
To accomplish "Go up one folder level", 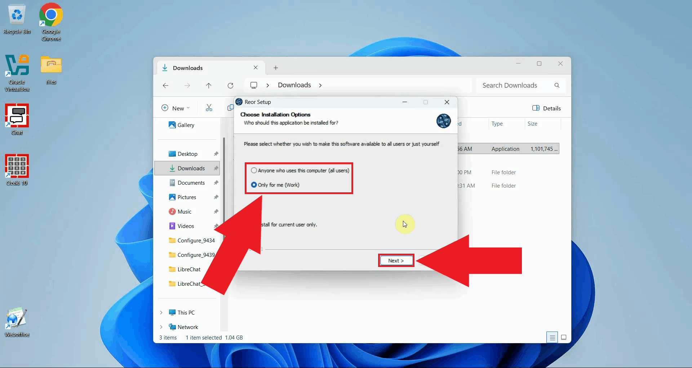I will click(x=209, y=86).
